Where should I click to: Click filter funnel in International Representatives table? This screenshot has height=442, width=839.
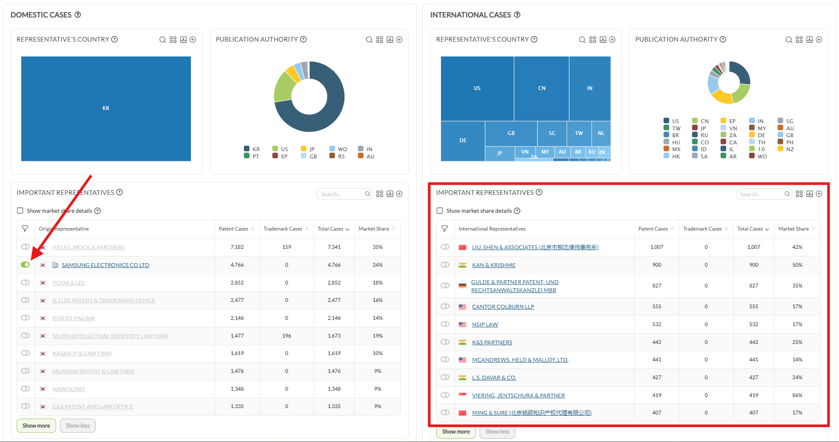click(445, 228)
